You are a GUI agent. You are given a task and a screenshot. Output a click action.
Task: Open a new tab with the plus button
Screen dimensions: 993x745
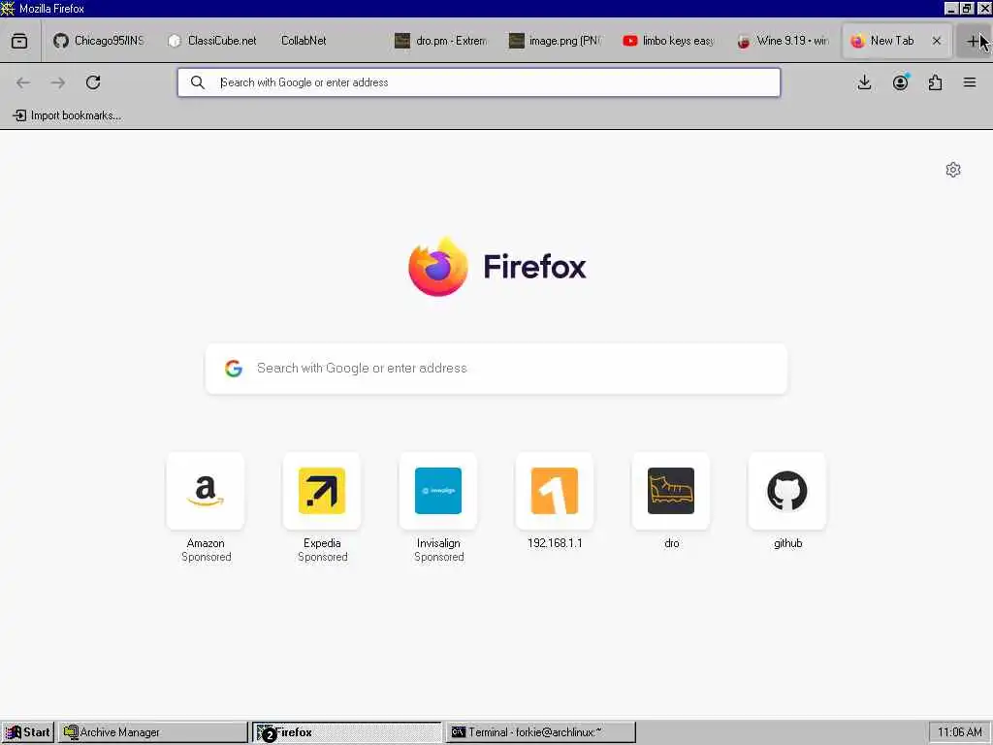coord(973,41)
